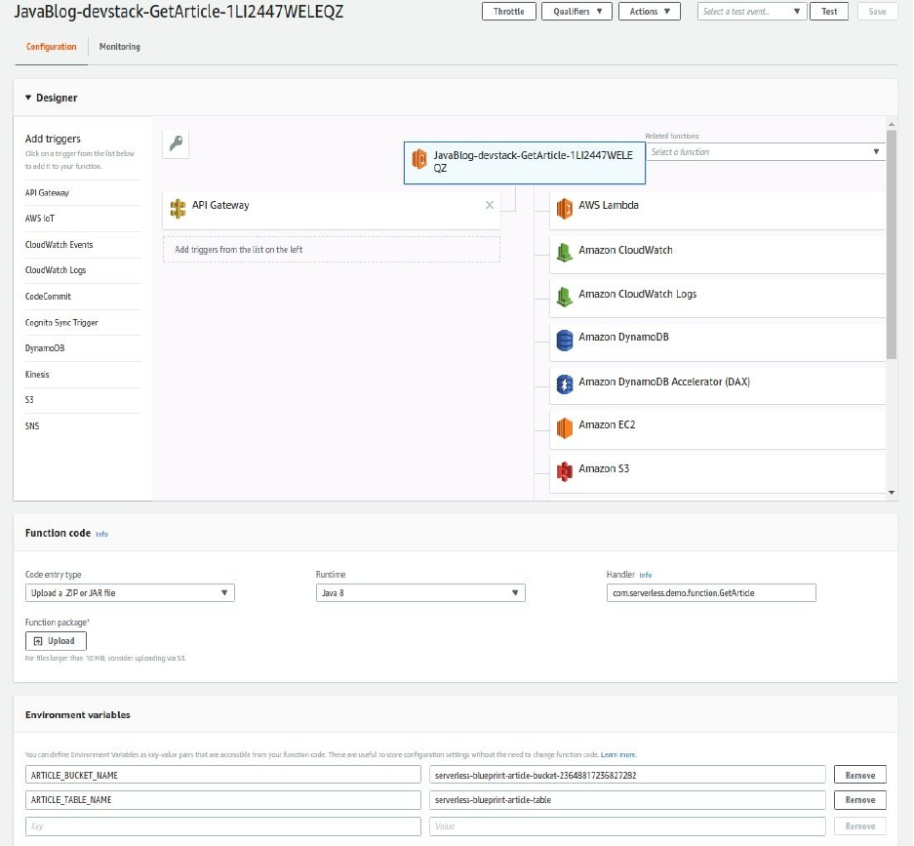Click the Amazon S3 resource row
914x846 pixels.
(x=718, y=473)
